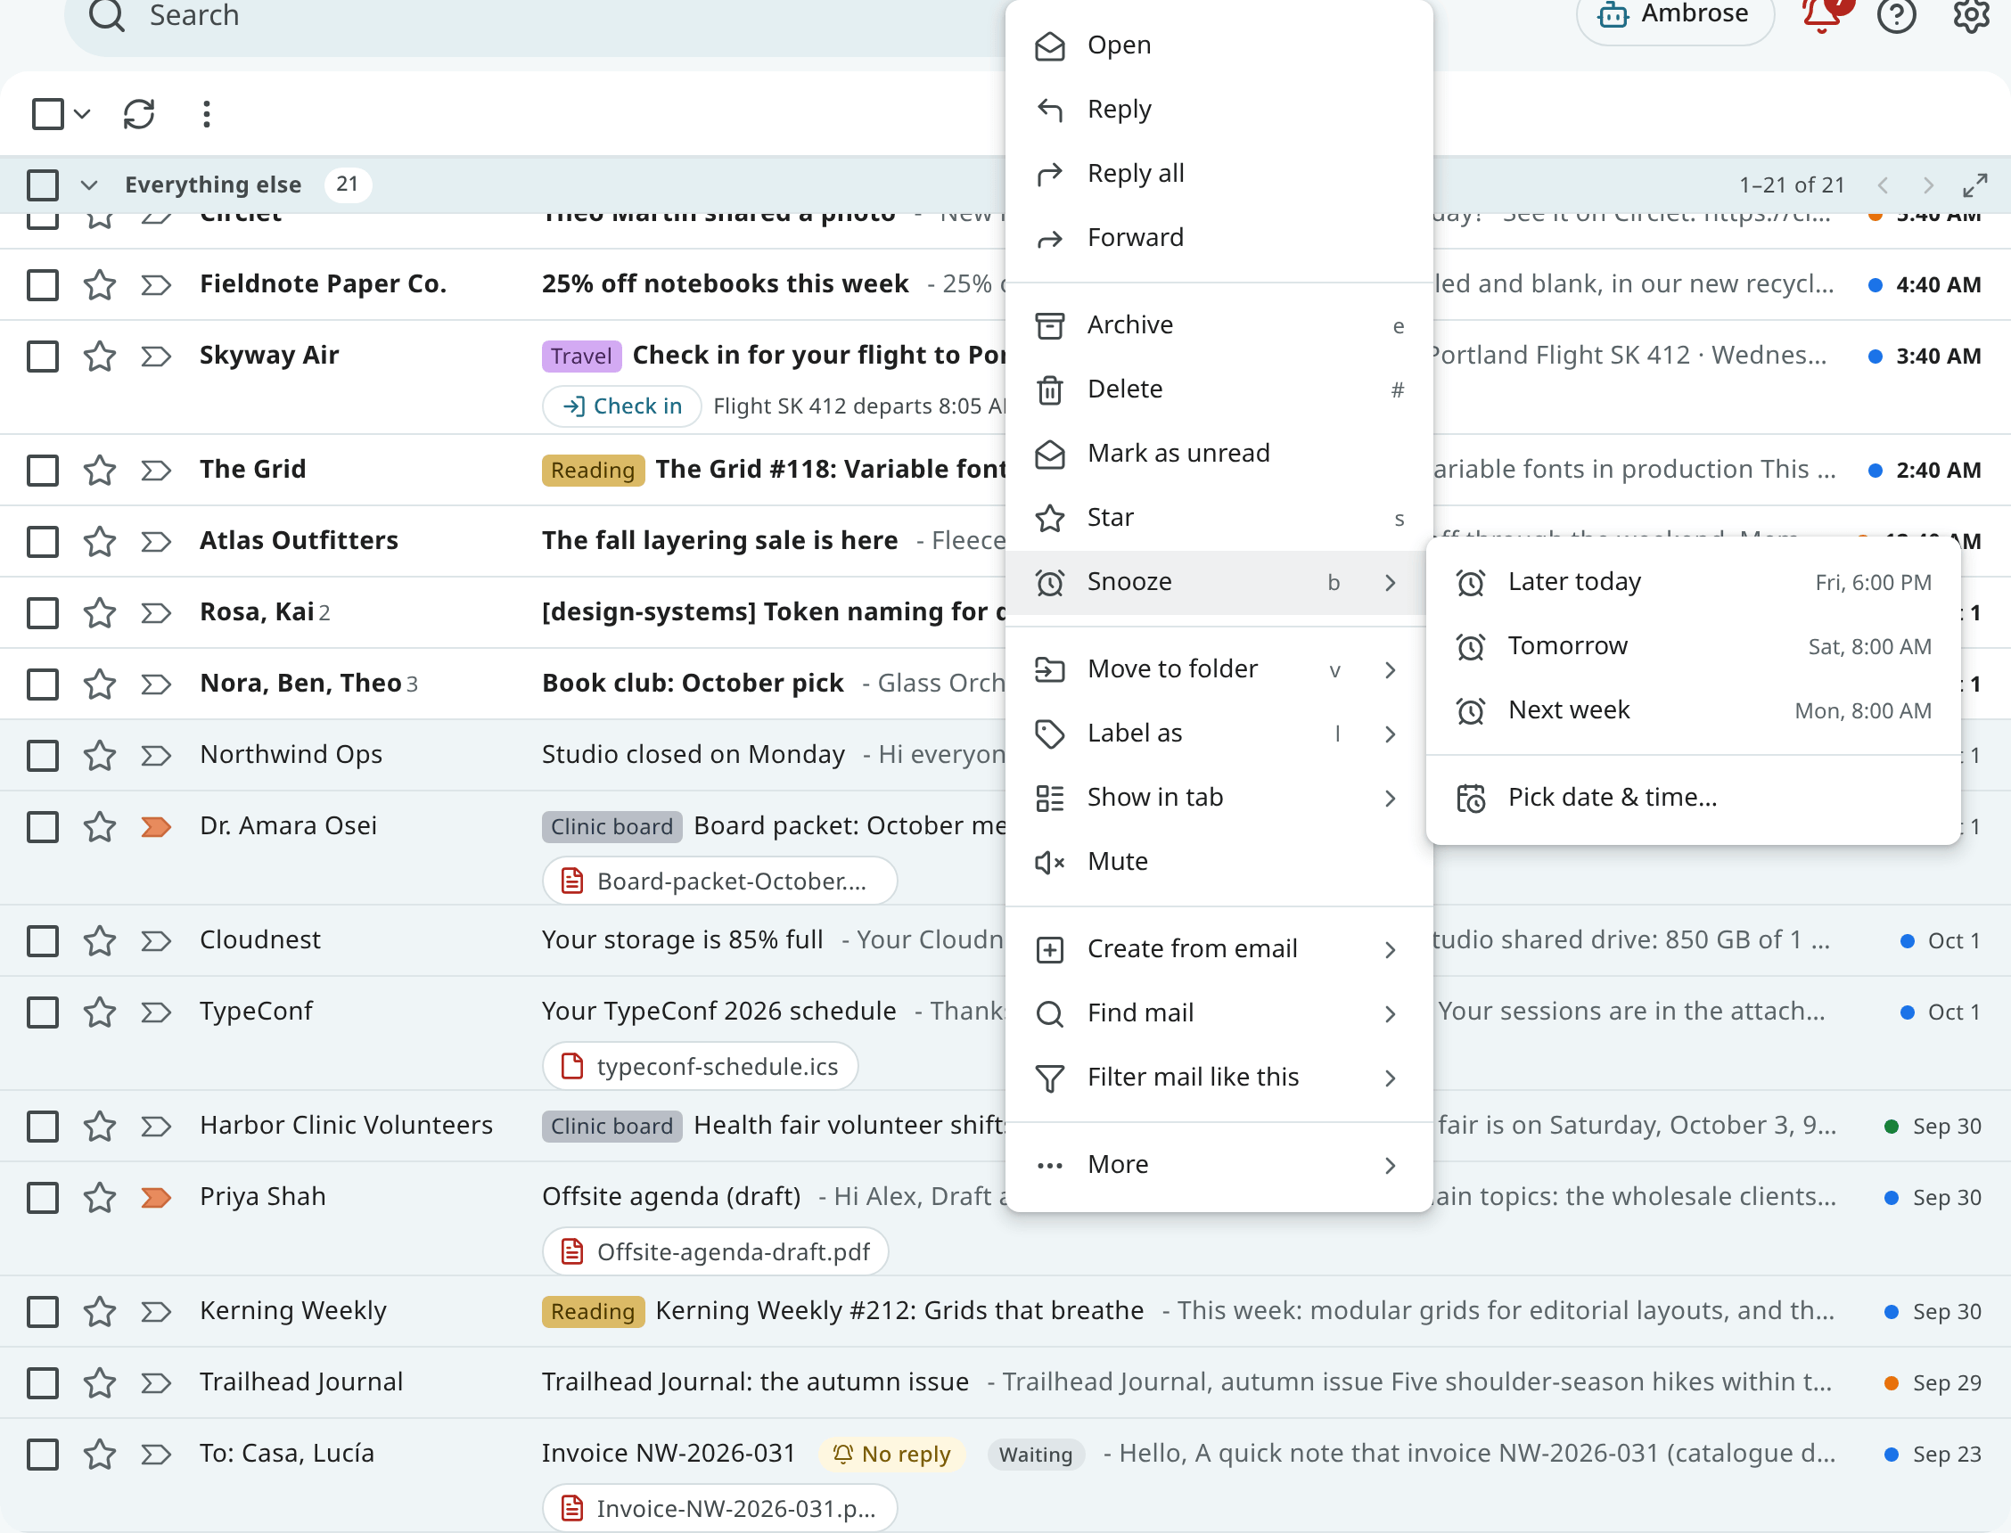Star the Cloudnest email
This screenshot has height=1533, width=2011.
(x=100, y=941)
